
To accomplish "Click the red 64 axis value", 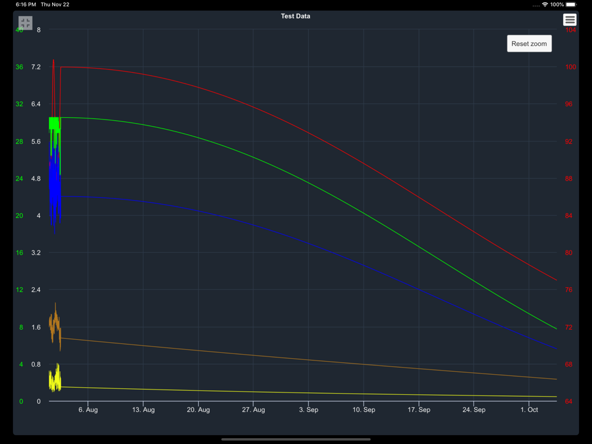I will (568, 401).
